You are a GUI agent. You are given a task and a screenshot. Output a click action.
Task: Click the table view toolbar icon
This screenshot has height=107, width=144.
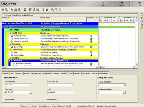pyautogui.click(x=15, y=9)
